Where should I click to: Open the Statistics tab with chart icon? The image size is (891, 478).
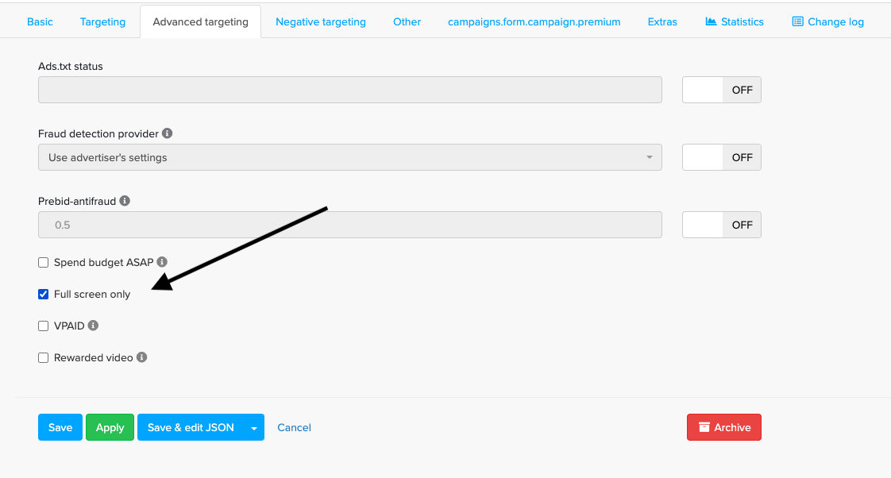[734, 21]
